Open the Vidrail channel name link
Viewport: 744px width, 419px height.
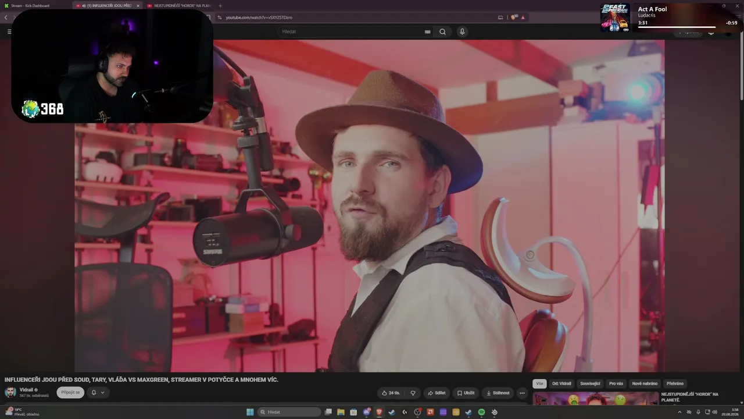26,389
